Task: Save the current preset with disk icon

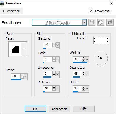Action: click(x=92, y=22)
